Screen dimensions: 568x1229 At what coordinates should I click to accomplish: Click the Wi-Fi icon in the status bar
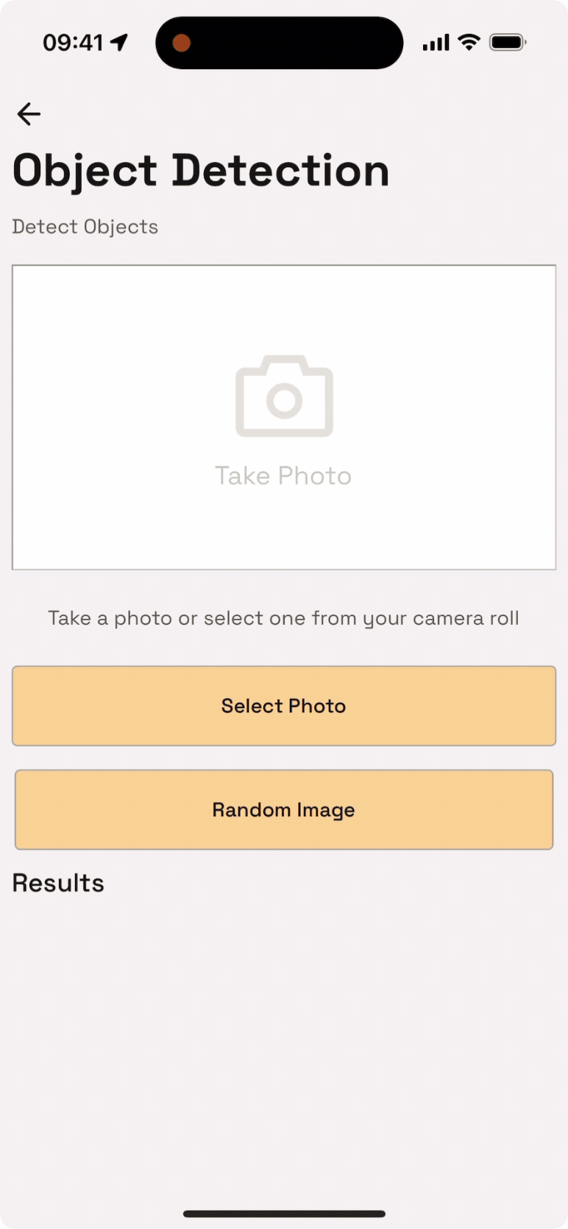click(x=468, y=42)
